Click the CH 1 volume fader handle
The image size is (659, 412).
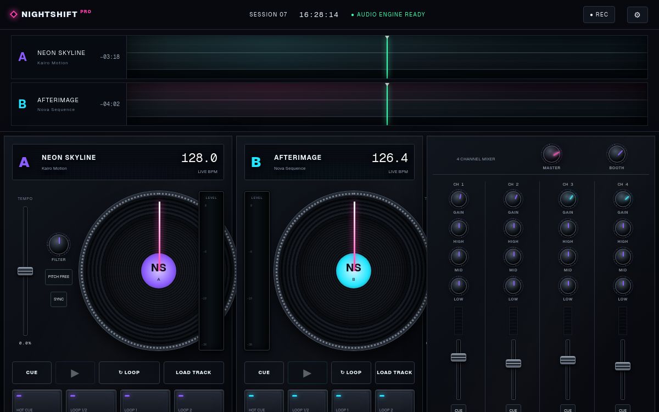pyautogui.click(x=459, y=357)
